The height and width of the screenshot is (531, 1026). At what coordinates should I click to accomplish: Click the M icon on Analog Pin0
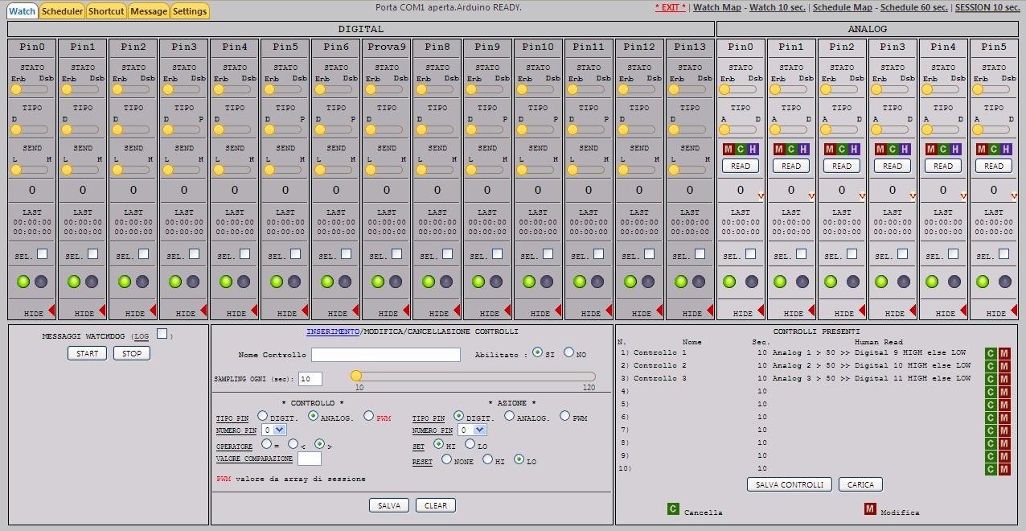pyautogui.click(x=730, y=149)
